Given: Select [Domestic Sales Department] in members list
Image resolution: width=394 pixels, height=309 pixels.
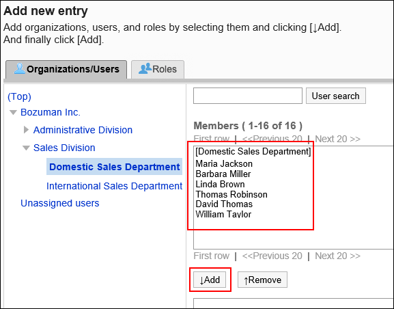Looking at the screenshot, I should click(x=253, y=152).
